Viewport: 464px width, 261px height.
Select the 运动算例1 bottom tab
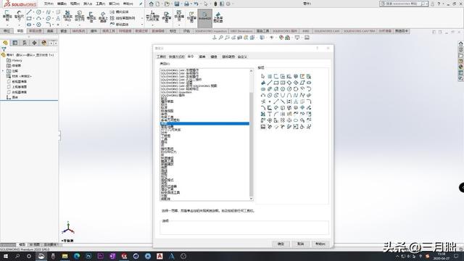(51, 245)
